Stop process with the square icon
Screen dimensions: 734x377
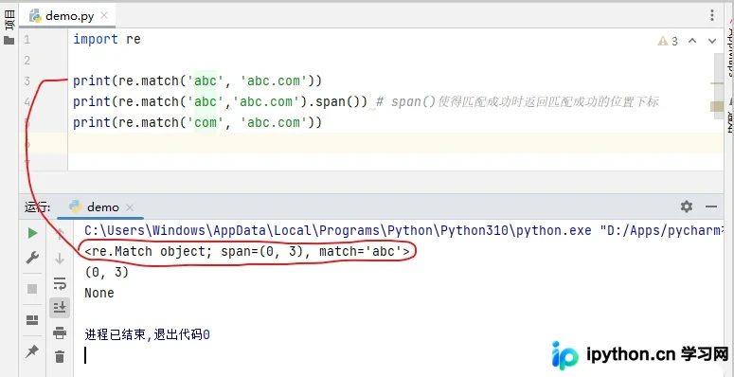coord(32,289)
